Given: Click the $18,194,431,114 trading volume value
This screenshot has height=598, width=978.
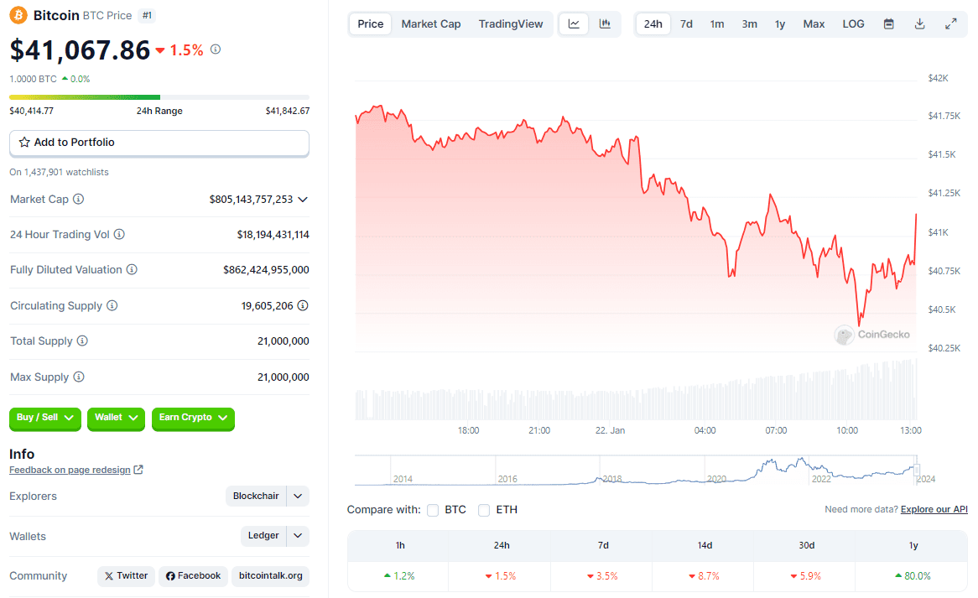Looking at the screenshot, I should click(x=273, y=235).
